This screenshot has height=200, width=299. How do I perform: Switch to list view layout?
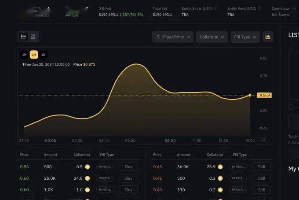point(24,37)
